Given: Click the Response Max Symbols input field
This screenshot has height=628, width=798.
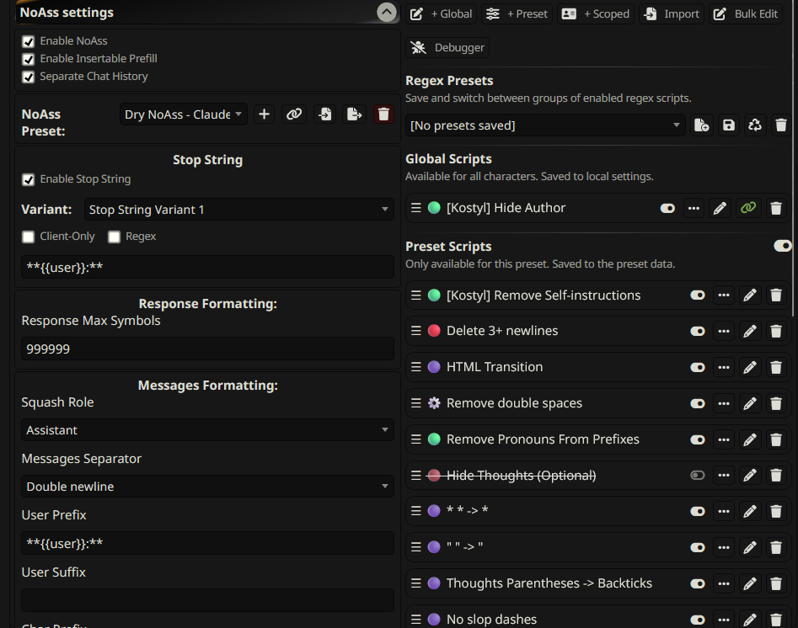Looking at the screenshot, I should (207, 349).
